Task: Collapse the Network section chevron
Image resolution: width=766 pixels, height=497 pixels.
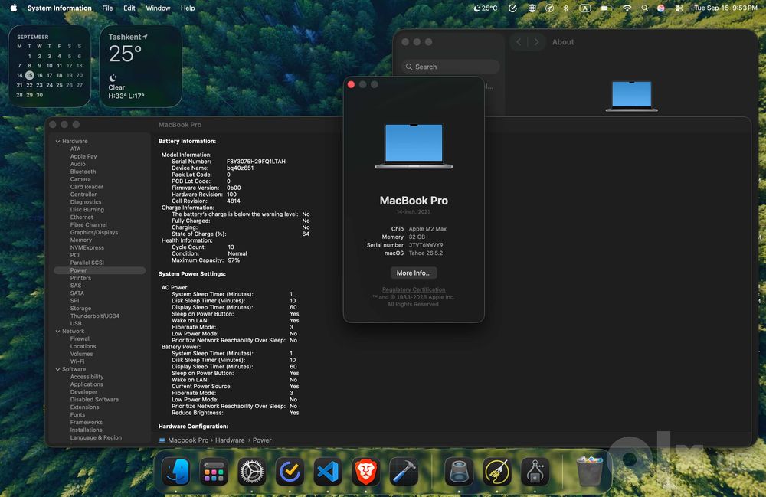Action: pos(57,331)
